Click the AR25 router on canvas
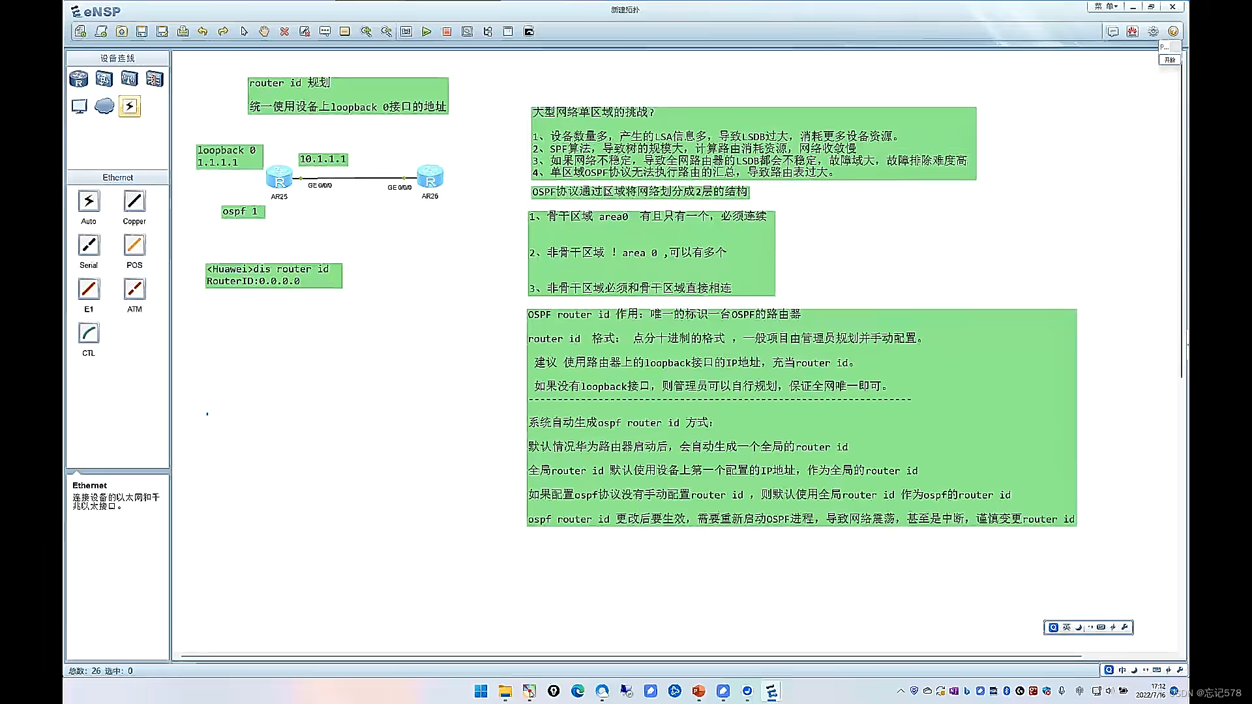The height and width of the screenshot is (704, 1252). point(279,177)
